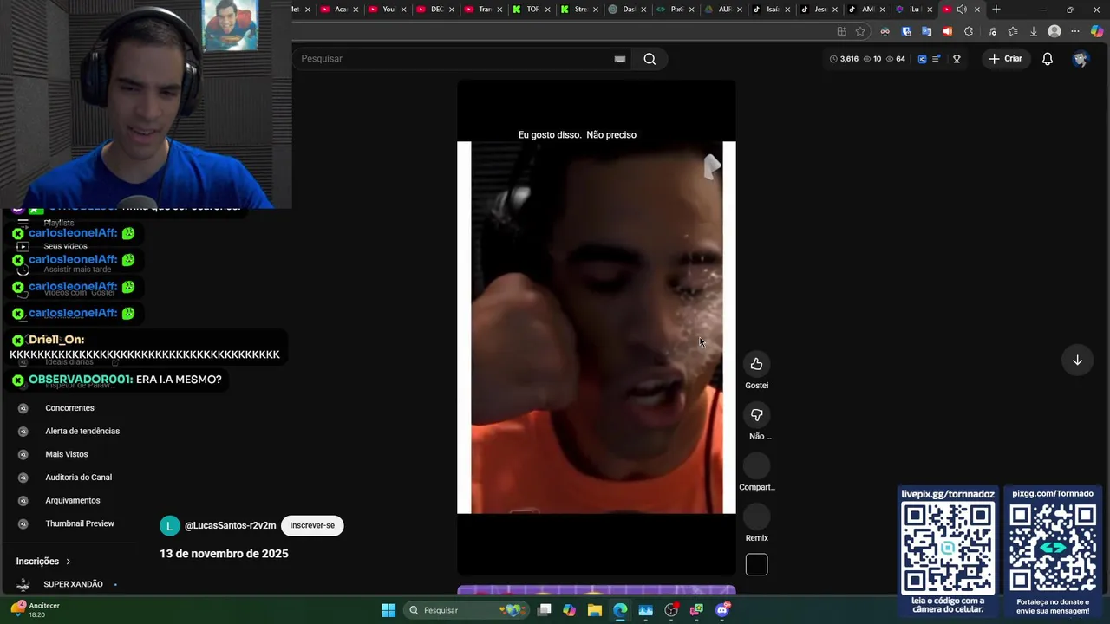Image resolution: width=1110 pixels, height=624 pixels.
Task: Open browser downloads arrow icon
Action: (x=1033, y=31)
